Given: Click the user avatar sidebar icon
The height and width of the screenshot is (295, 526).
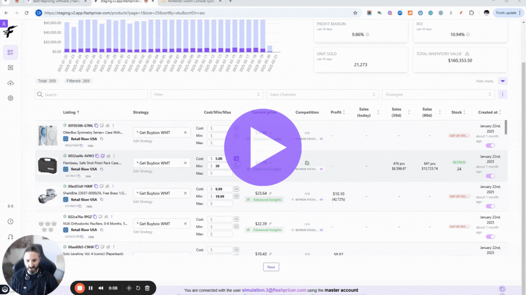Looking at the screenshot, I should [x=4, y=24].
